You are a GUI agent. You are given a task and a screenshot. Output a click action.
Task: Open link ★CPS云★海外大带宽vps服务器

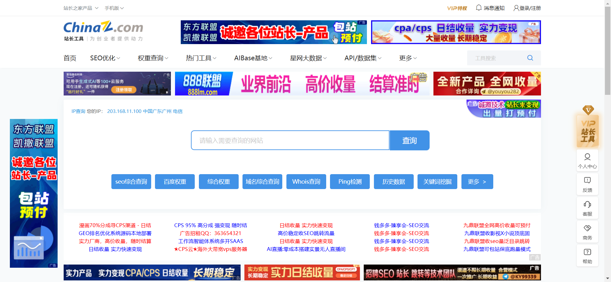click(211, 249)
